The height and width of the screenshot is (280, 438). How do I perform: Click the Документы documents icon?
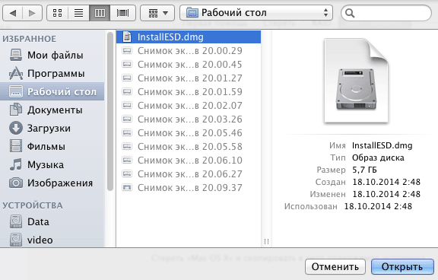tap(16, 110)
